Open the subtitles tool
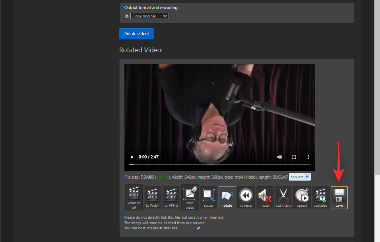 (320, 198)
